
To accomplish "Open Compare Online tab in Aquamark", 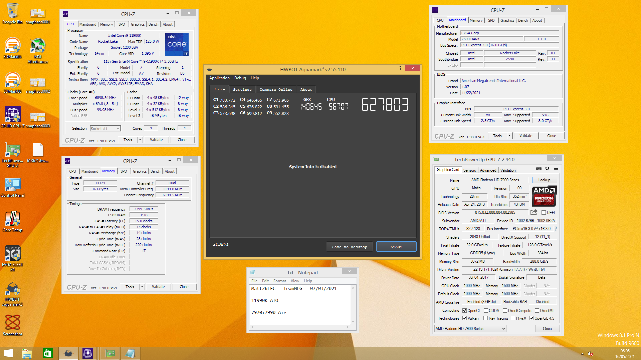I will (276, 89).
